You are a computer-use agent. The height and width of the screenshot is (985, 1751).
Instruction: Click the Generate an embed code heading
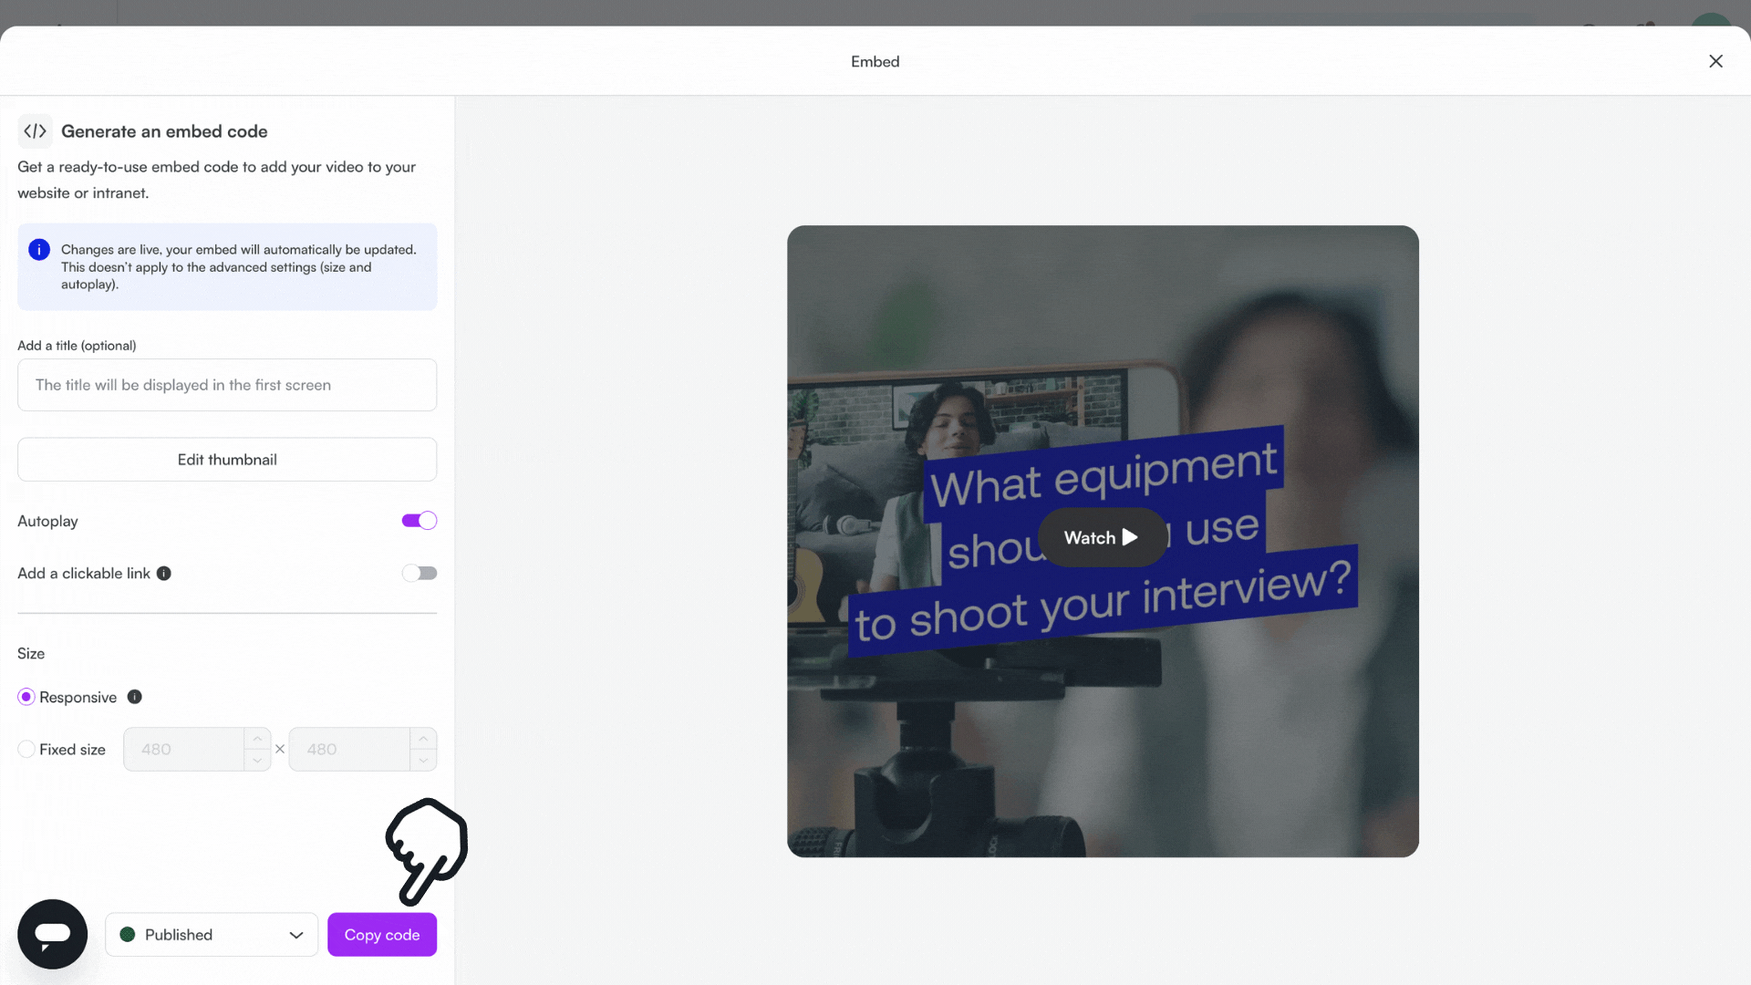(x=164, y=131)
